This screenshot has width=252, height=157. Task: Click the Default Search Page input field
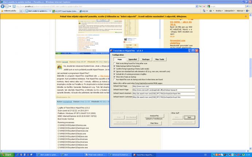point(164,90)
